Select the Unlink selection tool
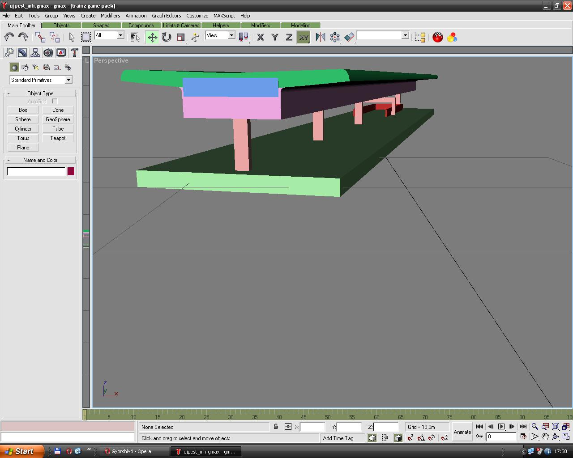Image resolution: width=573 pixels, height=458 pixels. pyautogui.click(x=55, y=37)
